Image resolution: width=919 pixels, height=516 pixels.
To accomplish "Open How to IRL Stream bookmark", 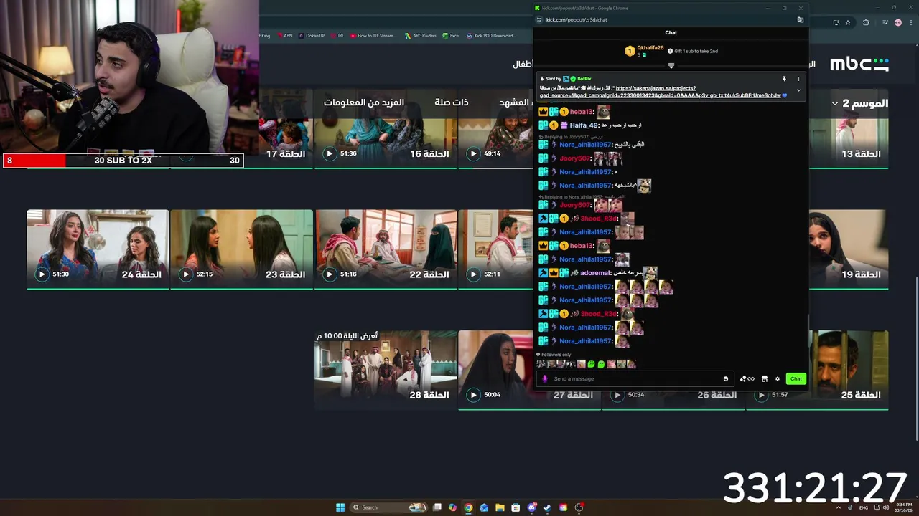I will [x=373, y=35].
